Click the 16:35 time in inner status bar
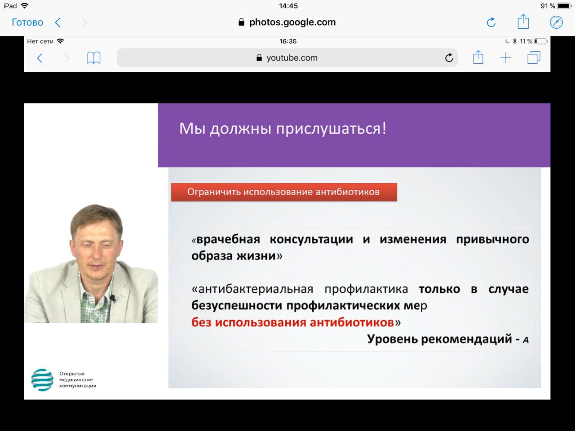The height and width of the screenshot is (431, 575). coord(288,41)
